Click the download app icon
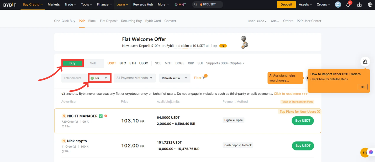The height and width of the screenshot is (162, 375). [359, 4]
